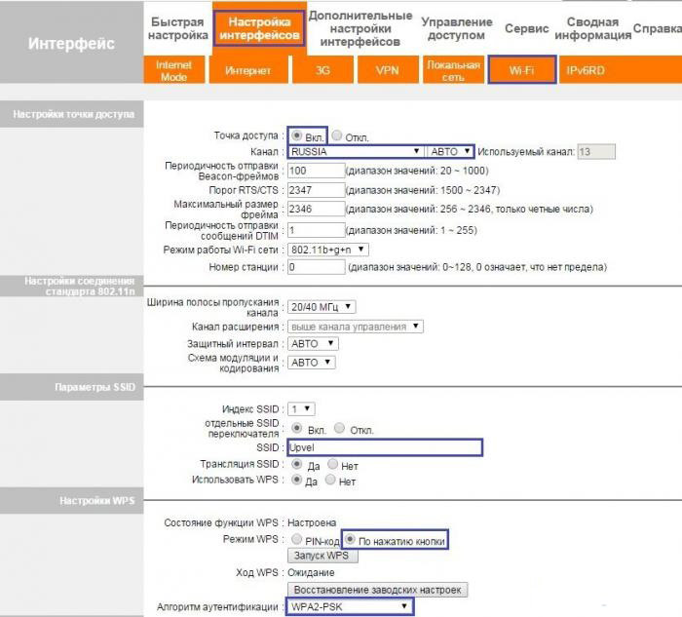The image size is (682, 617).
Task: Select the Wi-Fi subtab
Action: coord(522,69)
